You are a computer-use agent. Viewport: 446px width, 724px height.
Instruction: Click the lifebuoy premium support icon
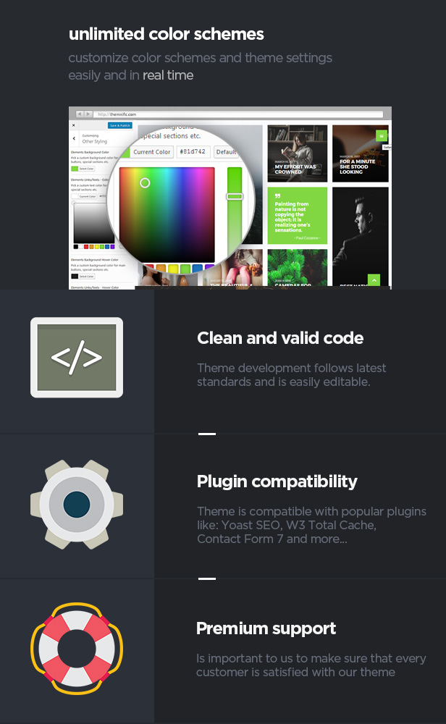77,648
